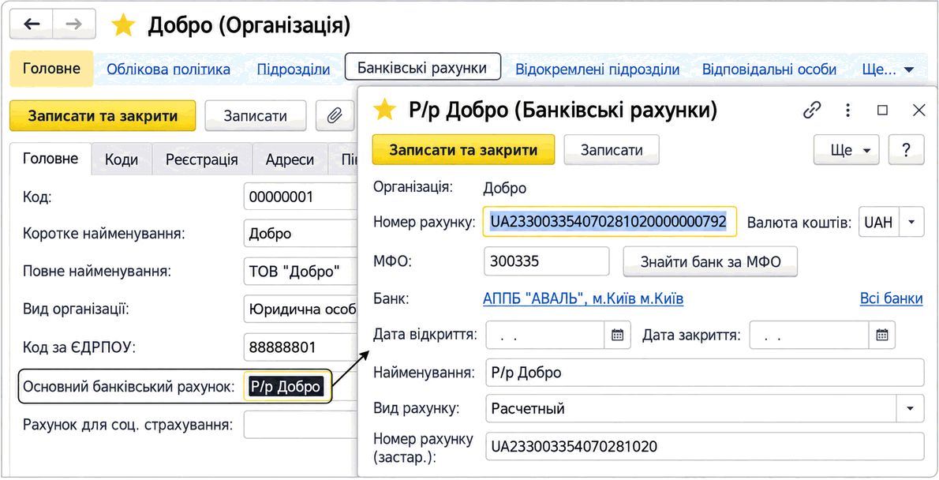The width and height of the screenshot is (939, 480).
Task: Open the three-dot menu in bank account window
Action: coord(847,110)
